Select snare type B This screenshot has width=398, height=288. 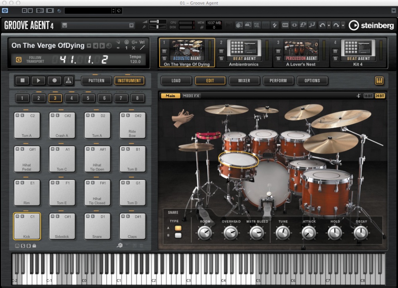click(x=178, y=235)
